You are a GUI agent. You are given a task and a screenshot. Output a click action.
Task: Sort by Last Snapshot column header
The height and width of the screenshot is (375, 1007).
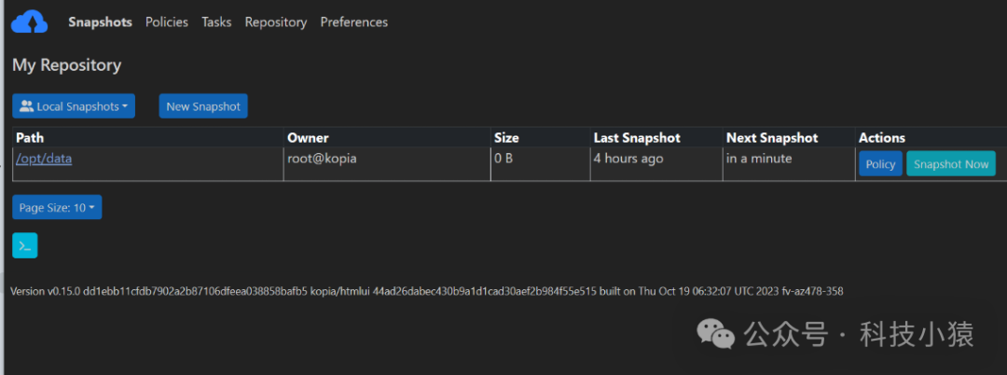637,138
